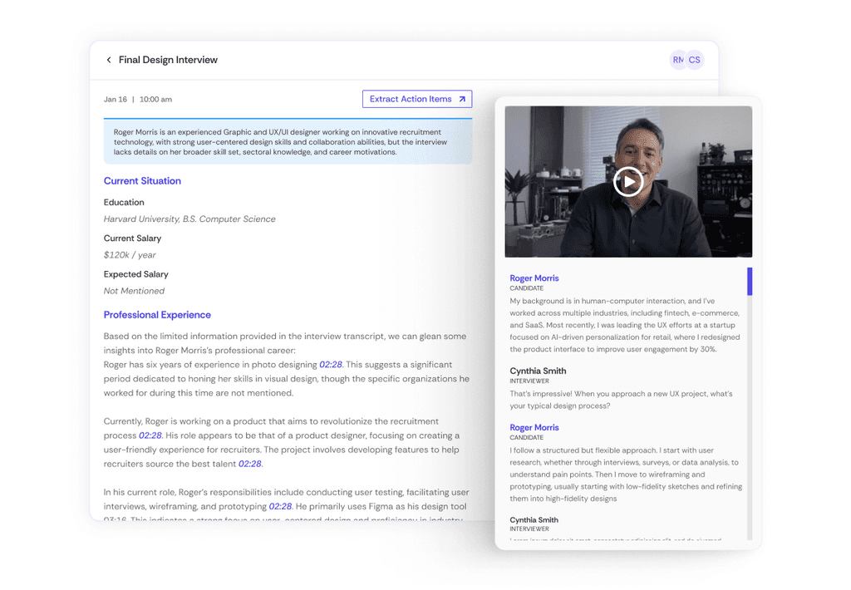851x590 pixels.
Task: Select second Roger Morris speaker name in transcript
Action: pyautogui.click(x=534, y=427)
